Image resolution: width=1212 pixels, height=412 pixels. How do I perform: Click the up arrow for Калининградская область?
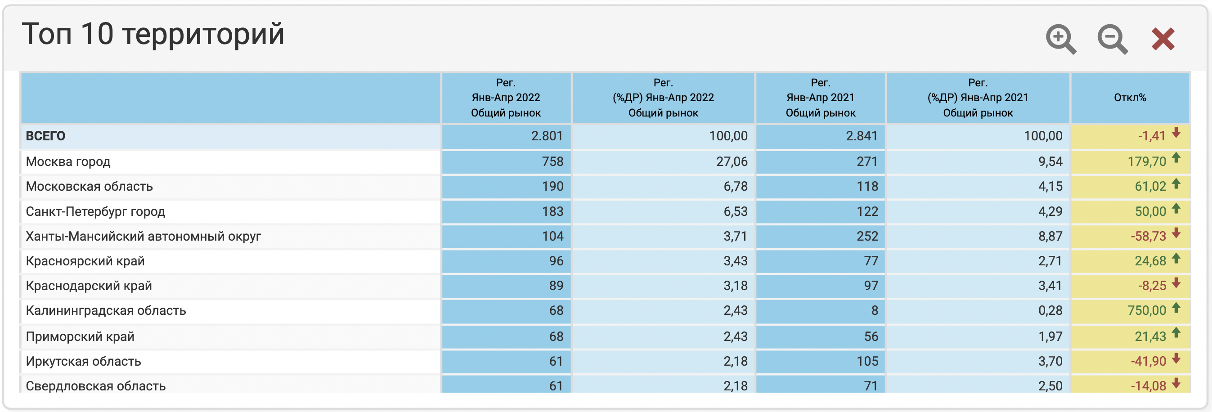(x=1176, y=308)
